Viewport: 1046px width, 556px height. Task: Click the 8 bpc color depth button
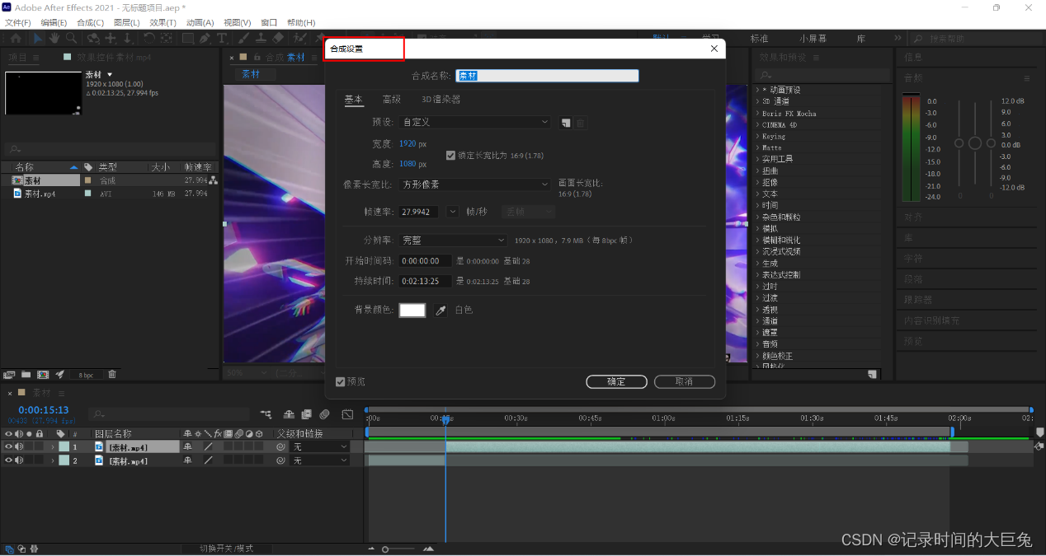click(86, 375)
